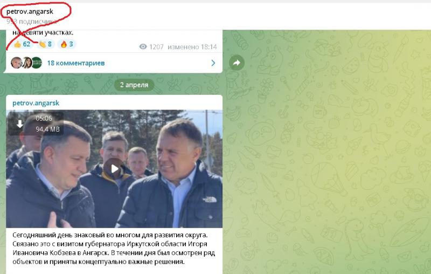Download the video using the arrow icon
This screenshot has width=431, height=274.
tap(20, 124)
